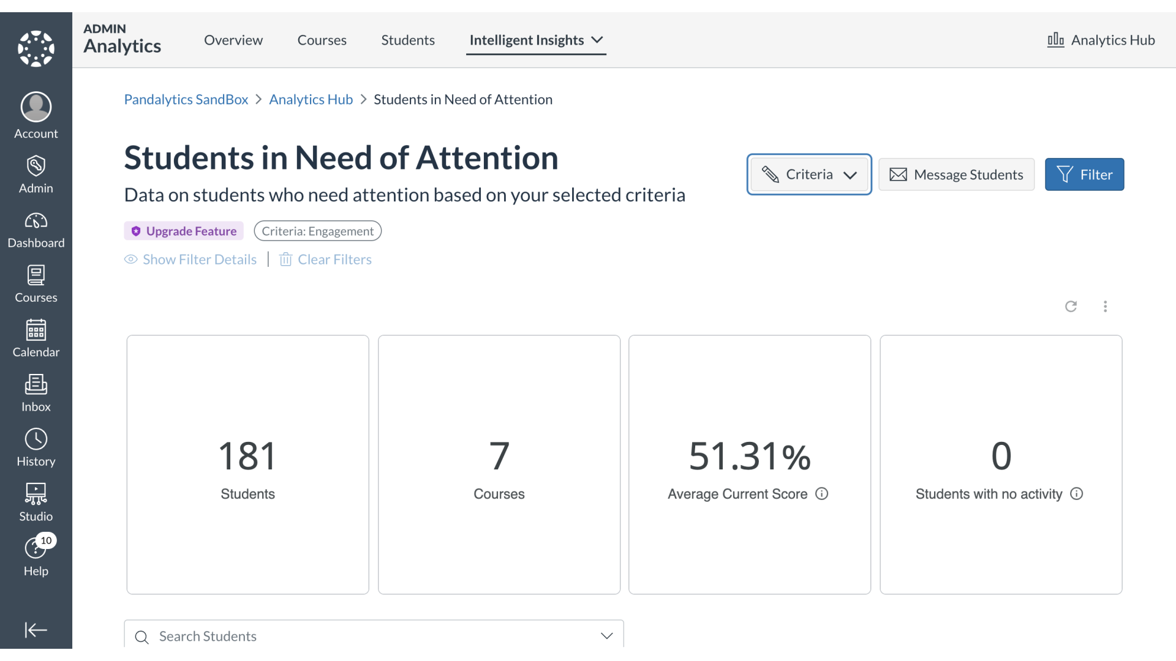Follow the Analytics Hub breadcrumb link
1176x661 pixels.
point(311,99)
